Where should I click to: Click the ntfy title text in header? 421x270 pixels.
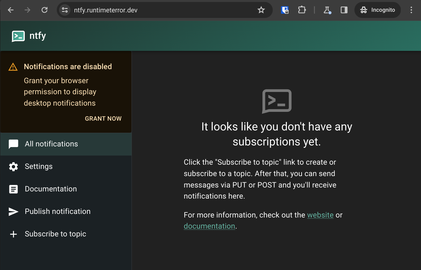coord(38,36)
